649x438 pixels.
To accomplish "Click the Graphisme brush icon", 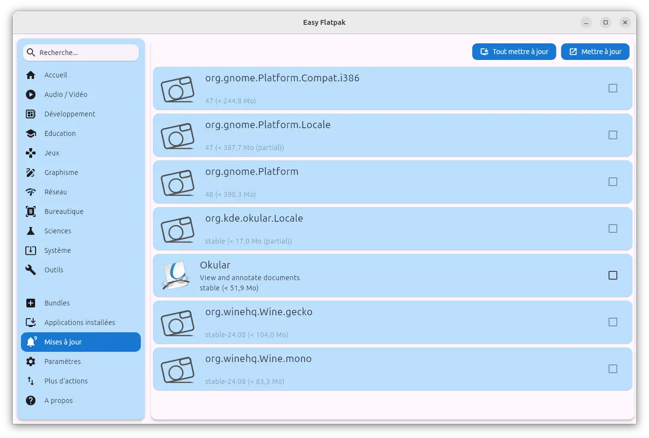I will (x=31, y=172).
